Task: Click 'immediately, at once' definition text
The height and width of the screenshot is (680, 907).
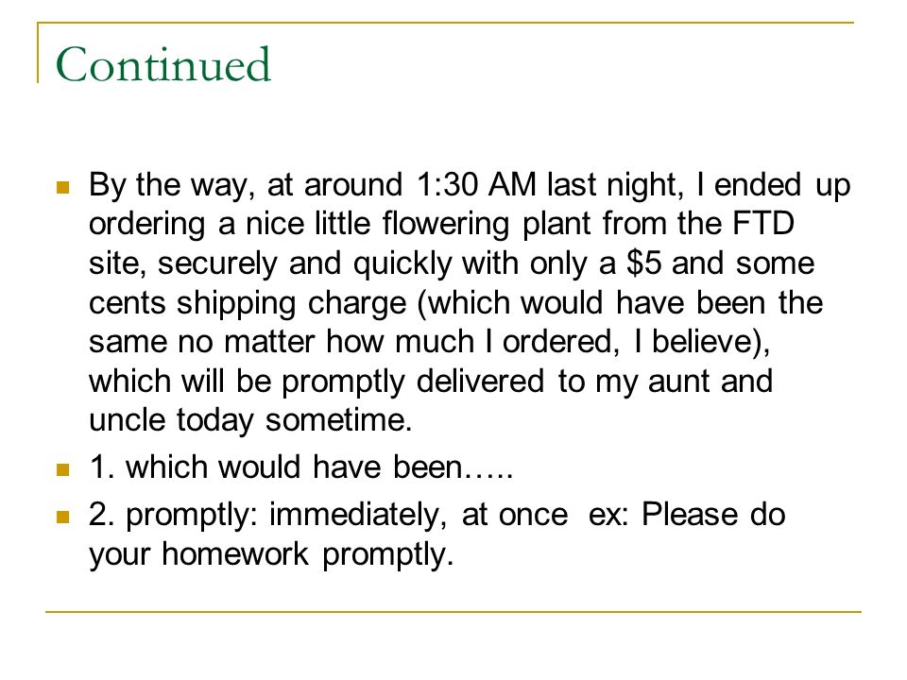Action: (419, 515)
